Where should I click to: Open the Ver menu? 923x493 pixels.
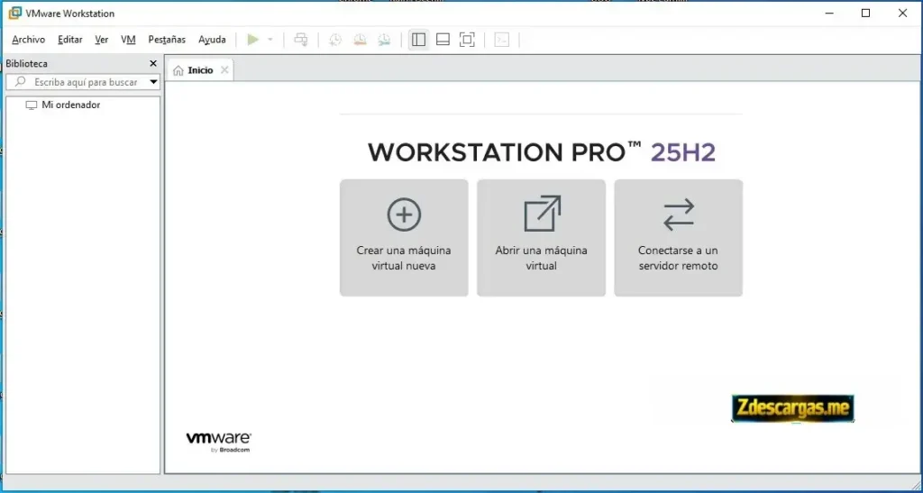pos(102,40)
